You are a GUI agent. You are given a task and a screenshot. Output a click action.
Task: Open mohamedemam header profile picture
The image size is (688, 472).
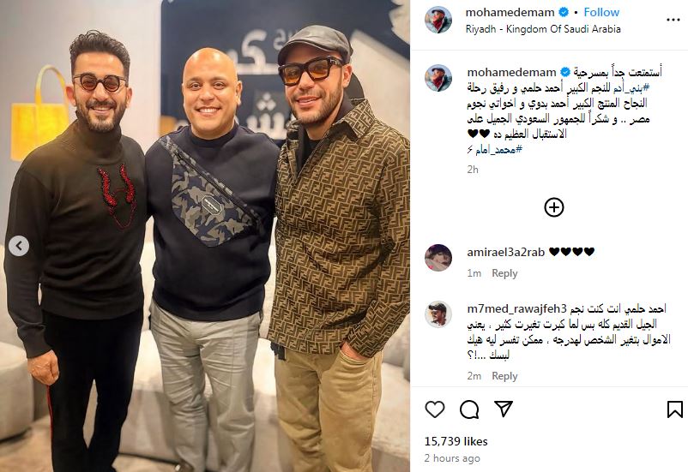tap(438, 20)
